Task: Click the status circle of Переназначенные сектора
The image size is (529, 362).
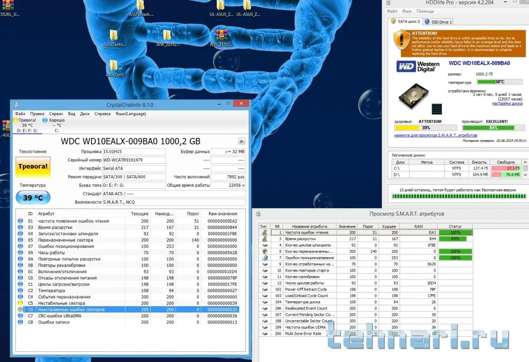Action: [20, 240]
